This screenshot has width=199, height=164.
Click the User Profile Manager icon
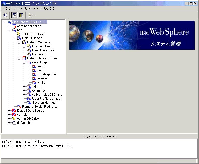point(29,99)
